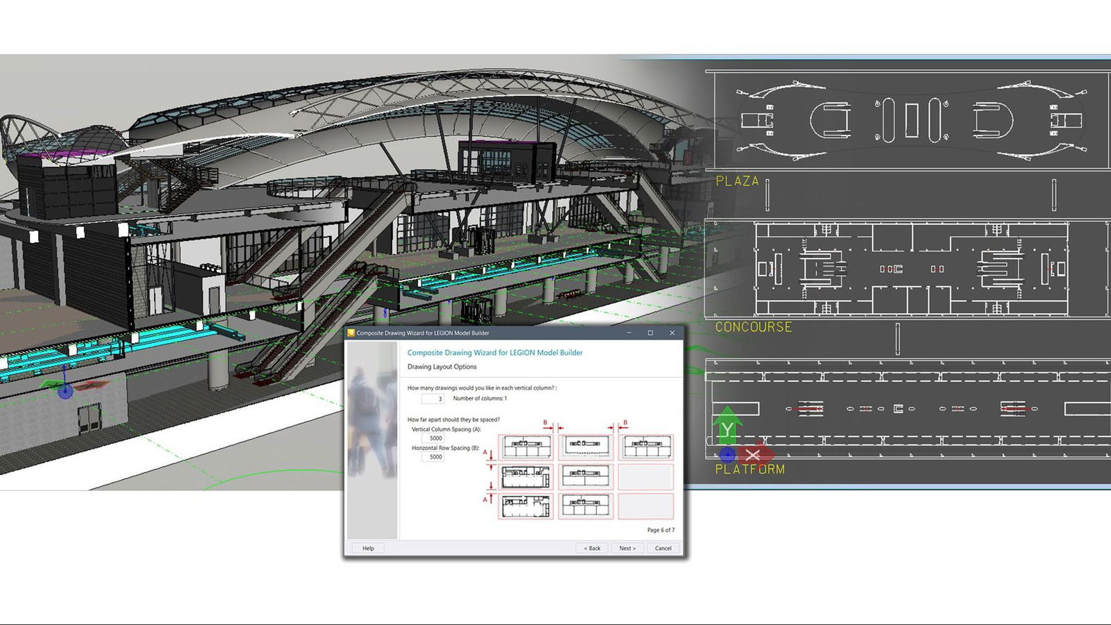Screen dimensions: 1111x625
Task: Click the top-left layout preview thumbnail
Action: (x=526, y=447)
